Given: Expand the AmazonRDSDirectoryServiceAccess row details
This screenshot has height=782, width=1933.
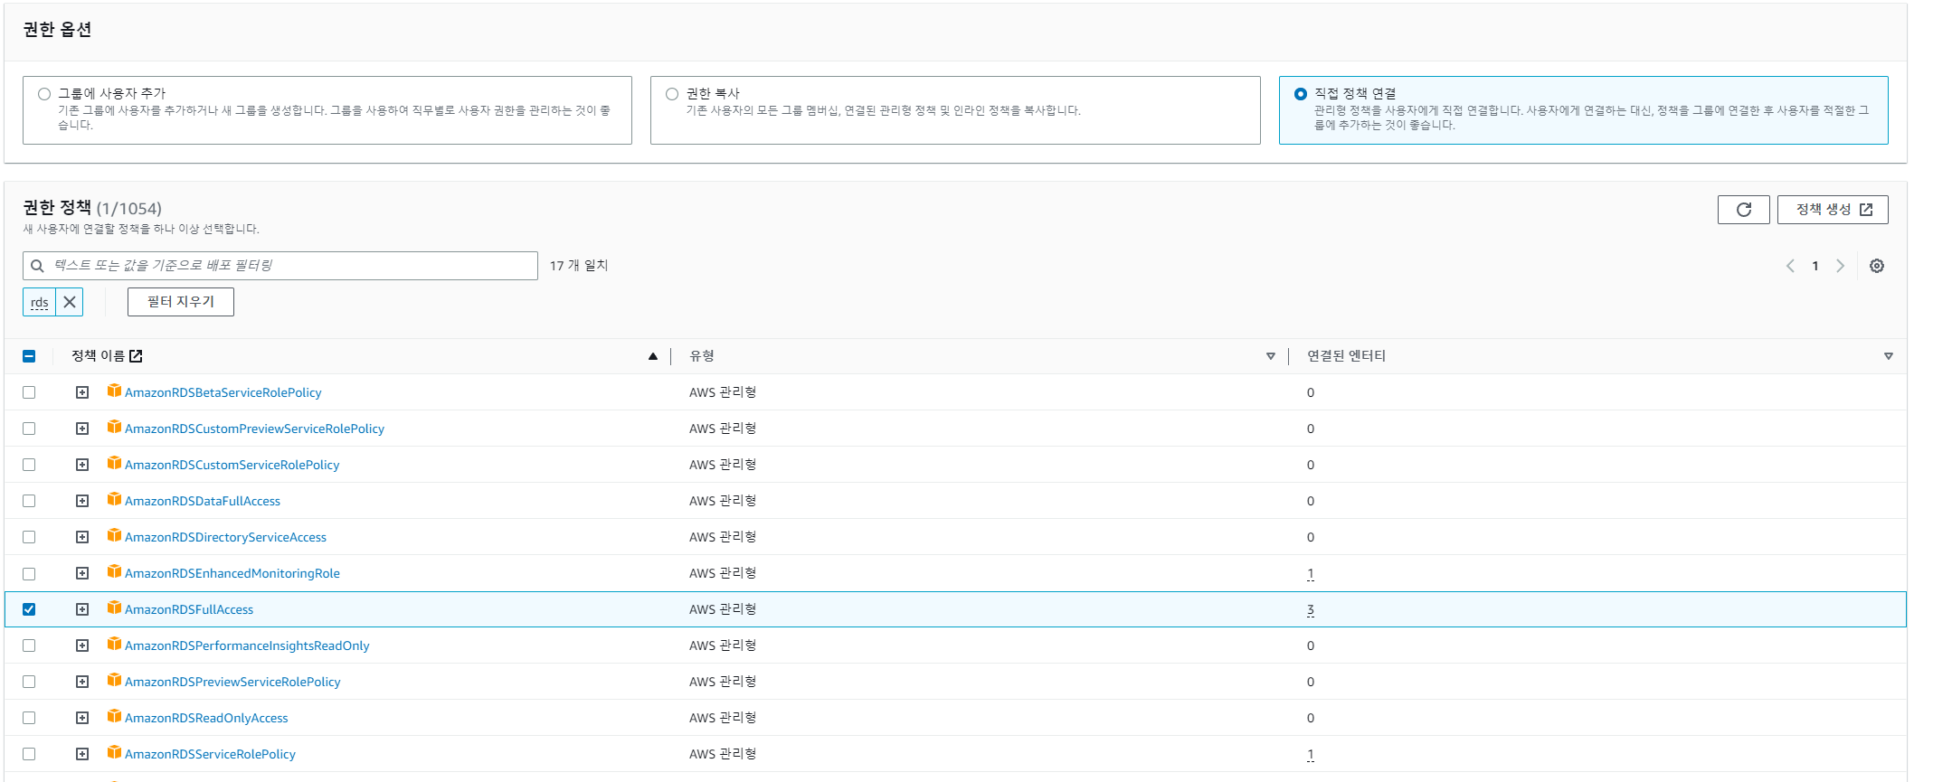Looking at the screenshot, I should 82,537.
